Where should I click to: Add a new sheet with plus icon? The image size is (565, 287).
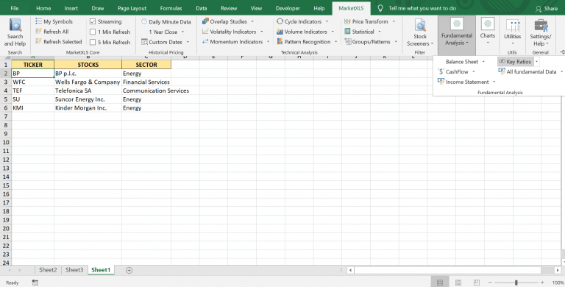129,270
